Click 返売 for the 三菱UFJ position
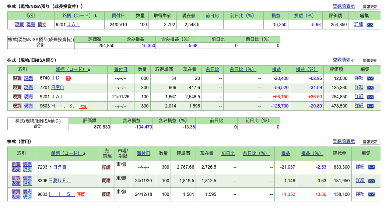Viewport: 389px width, 208px height. 16,183
